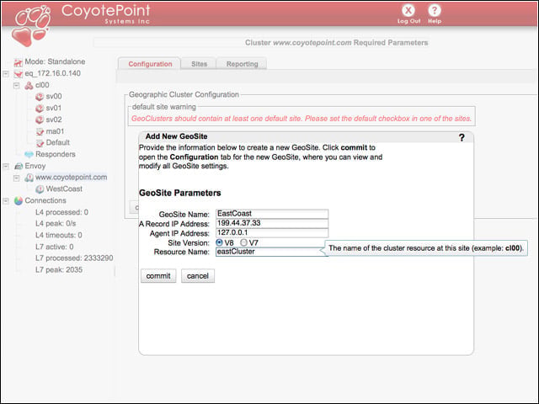Select the V8 site version

coord(219,242)
